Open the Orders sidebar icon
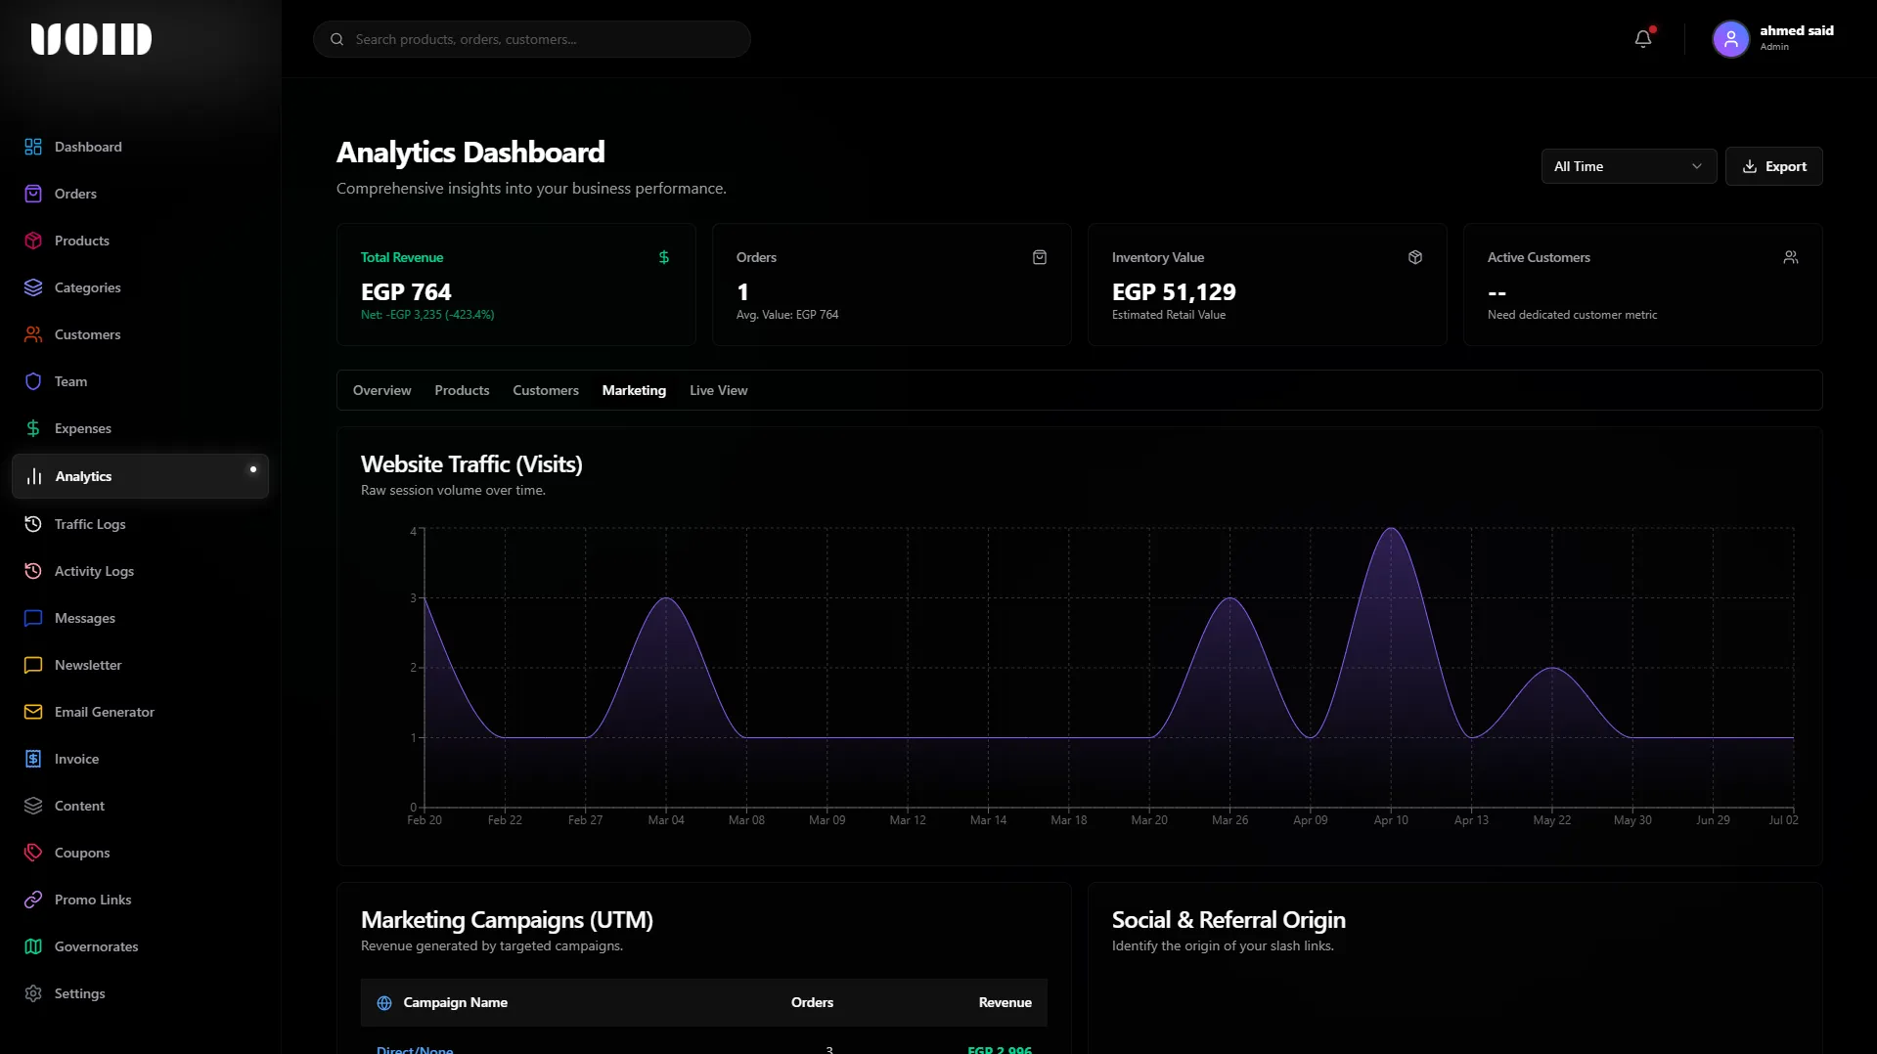 click(x=33, y=194)
